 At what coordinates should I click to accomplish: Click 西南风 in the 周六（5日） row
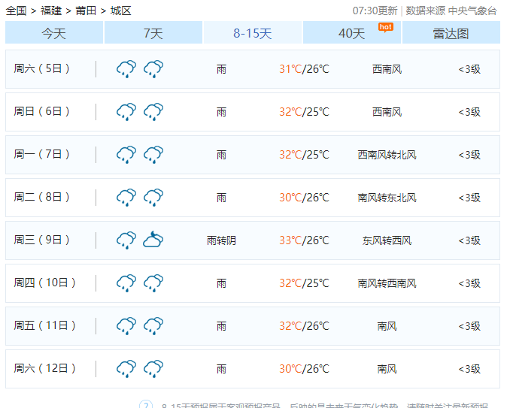pyautogui.click(x=387, y=69)
